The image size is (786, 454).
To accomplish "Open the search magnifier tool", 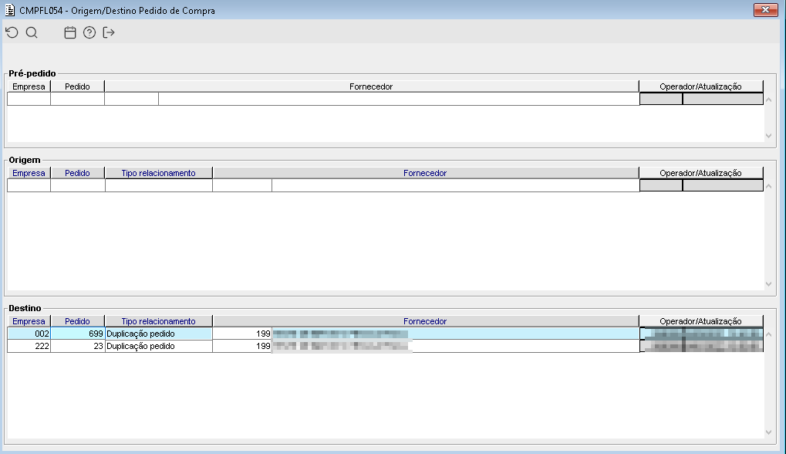I will pyautogui.click(x=32, y=32).
